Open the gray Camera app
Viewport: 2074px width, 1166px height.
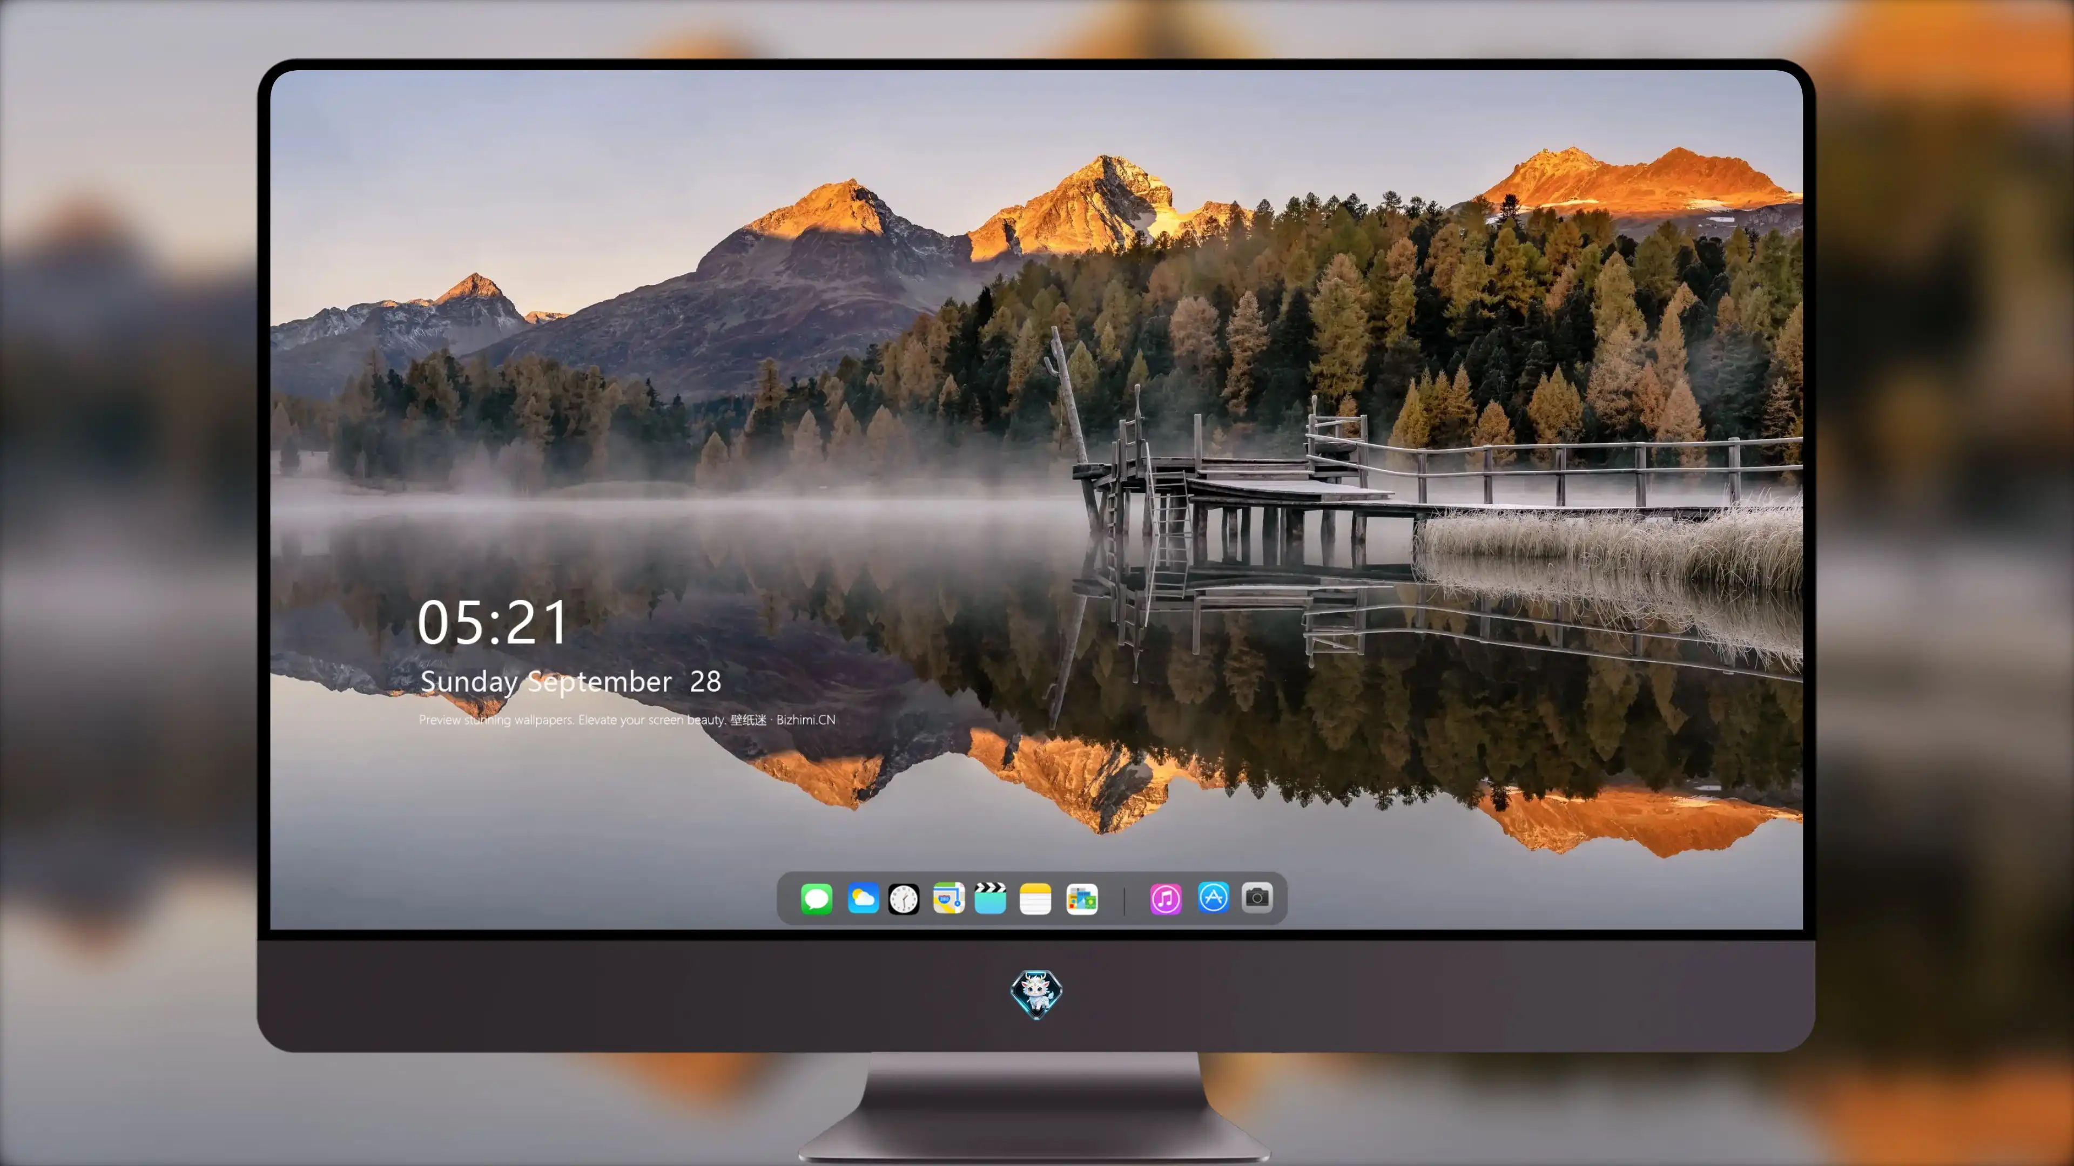(x=1257, y=897)
